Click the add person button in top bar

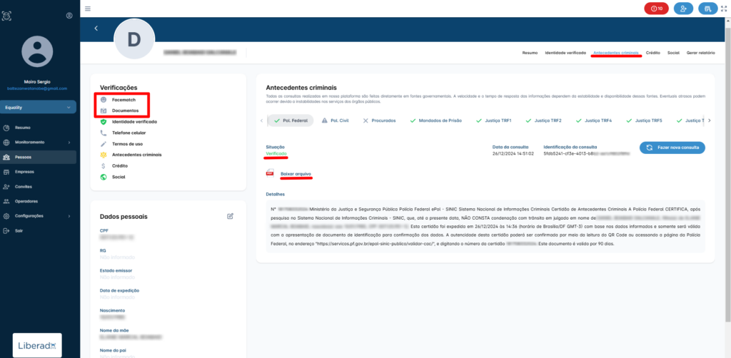683,9
